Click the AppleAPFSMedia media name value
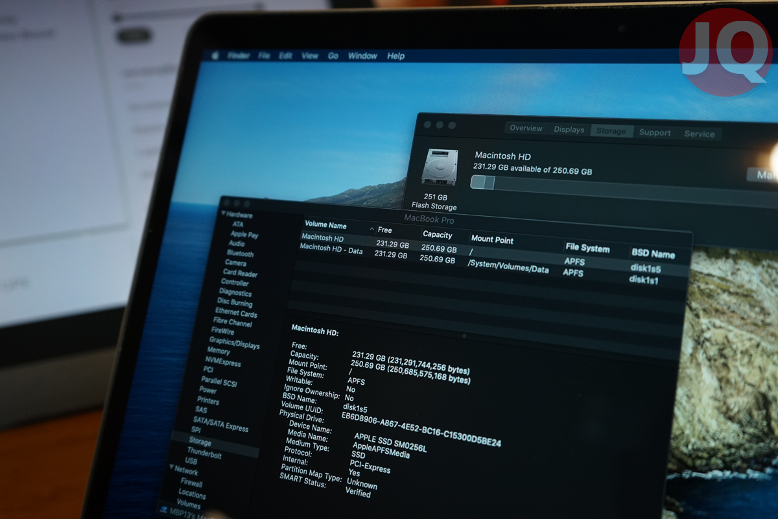 pos(381,452)
